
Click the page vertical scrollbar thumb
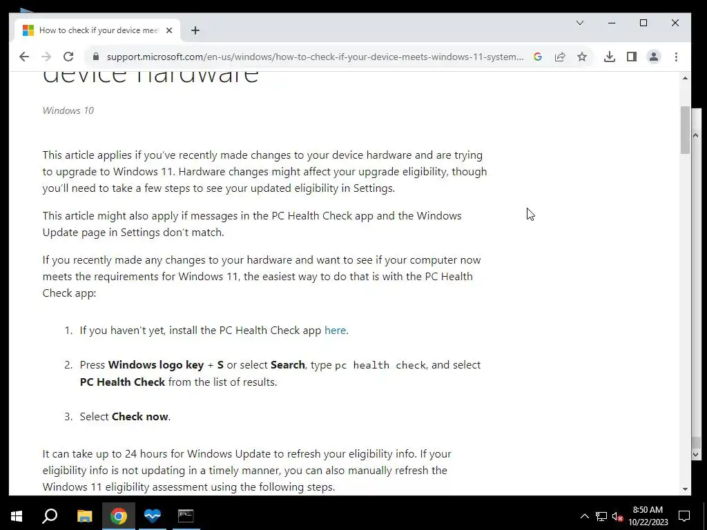(685, 130)
